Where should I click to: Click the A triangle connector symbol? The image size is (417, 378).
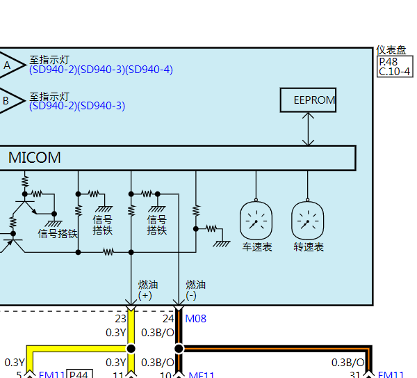click(10, 65)
